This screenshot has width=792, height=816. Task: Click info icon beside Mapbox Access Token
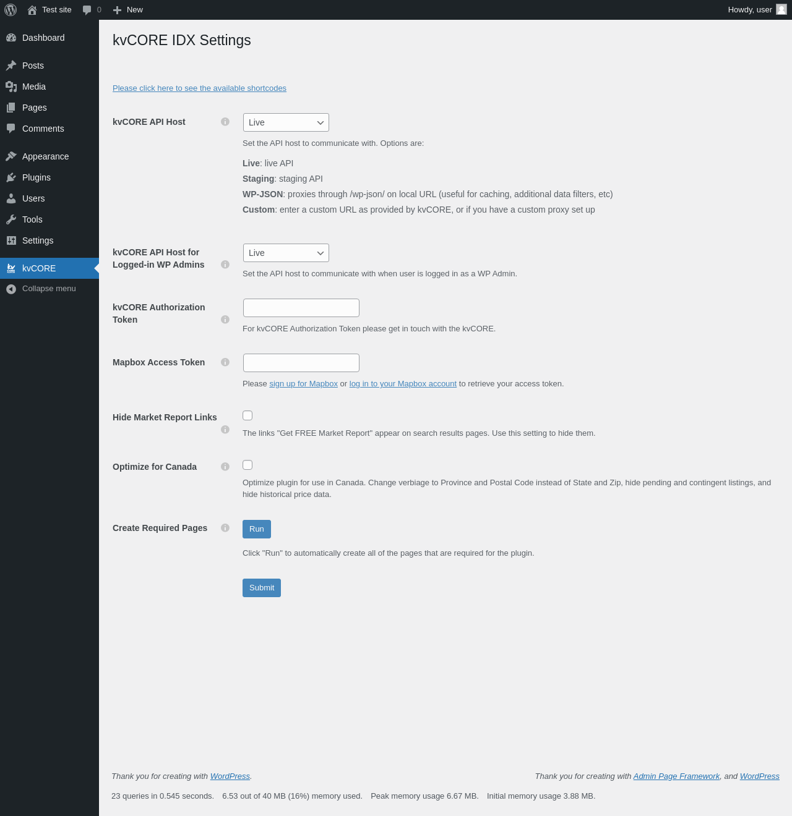225,362
